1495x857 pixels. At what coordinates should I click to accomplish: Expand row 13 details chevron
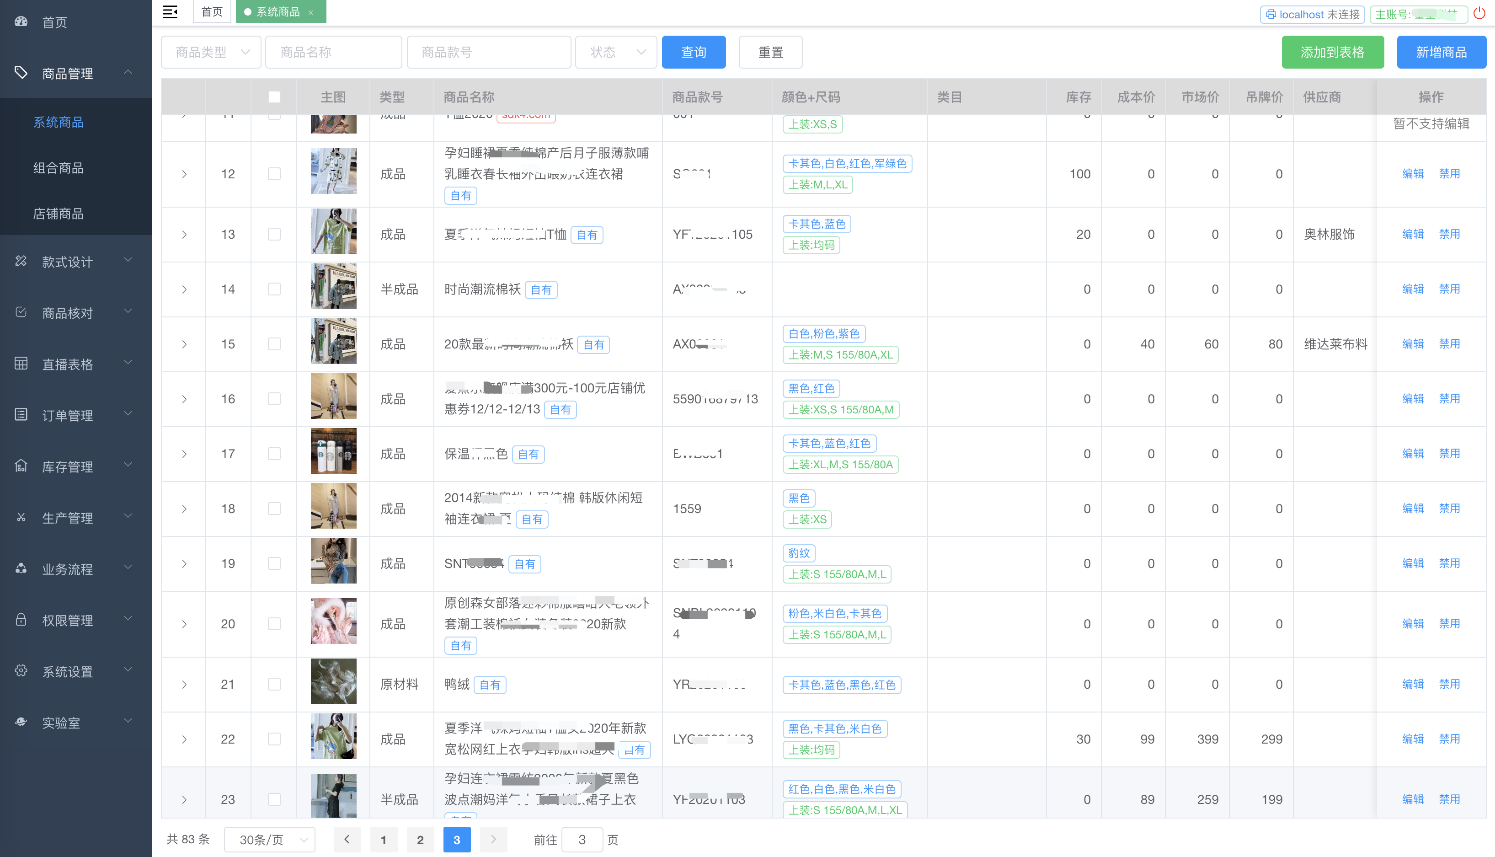coord(184,234)
